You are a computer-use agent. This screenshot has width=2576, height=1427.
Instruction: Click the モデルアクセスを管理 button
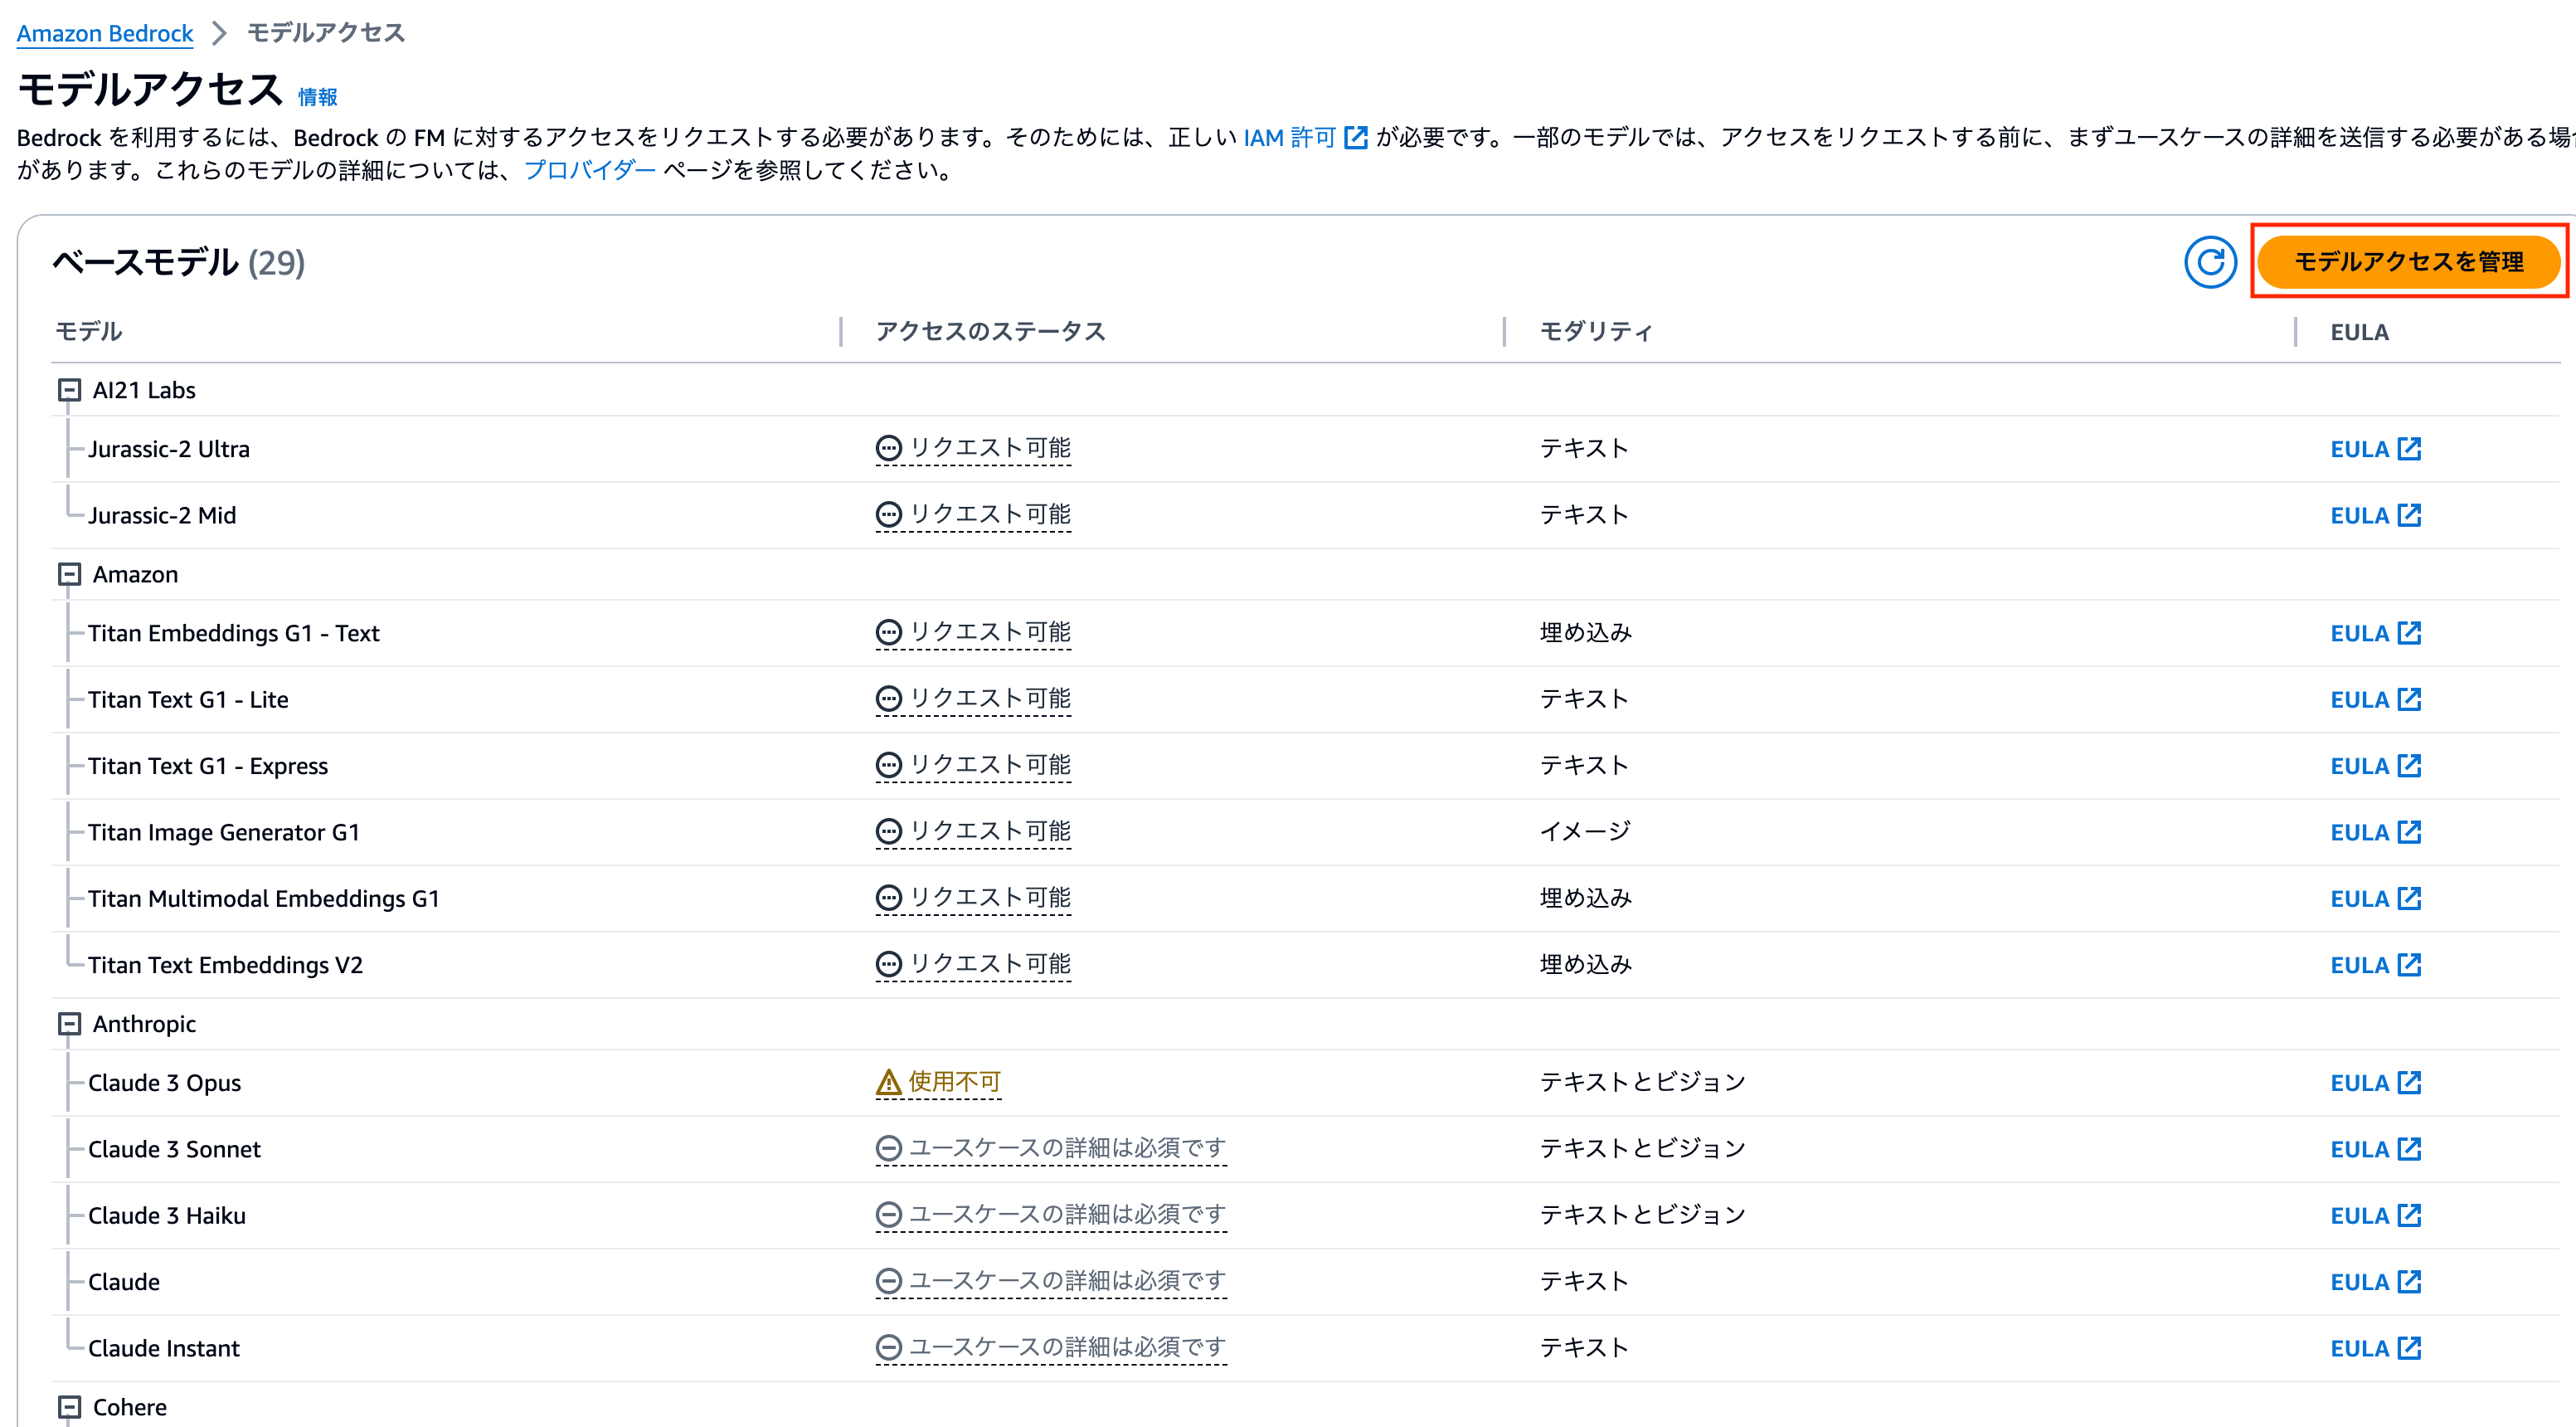pyautogui.click(x=2408, y=262)
